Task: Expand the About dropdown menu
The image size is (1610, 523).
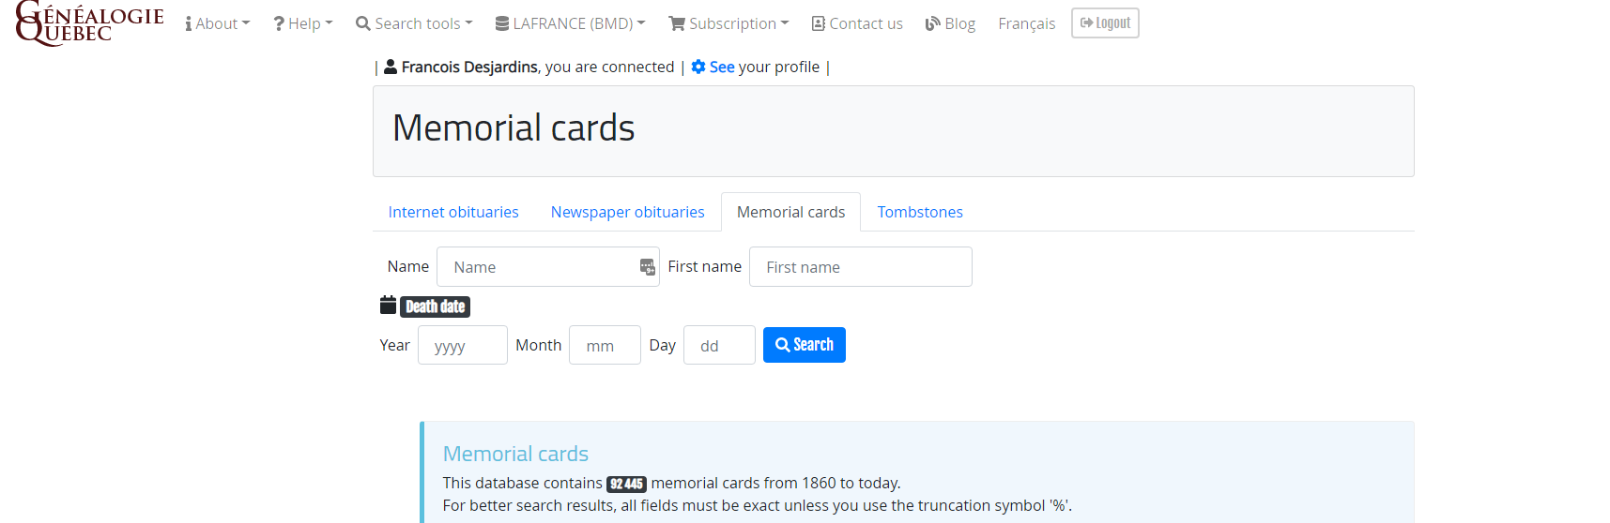Action: point(218,23)
